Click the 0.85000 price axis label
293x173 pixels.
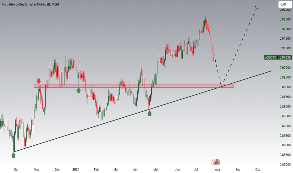click(285, 165)
